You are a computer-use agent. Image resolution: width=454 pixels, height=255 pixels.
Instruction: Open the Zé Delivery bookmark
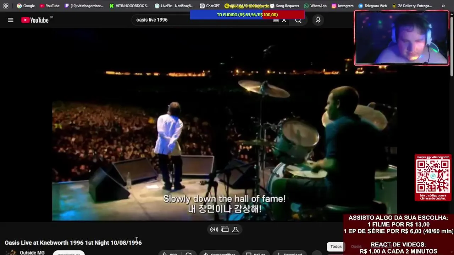click(x=412, y=6)
